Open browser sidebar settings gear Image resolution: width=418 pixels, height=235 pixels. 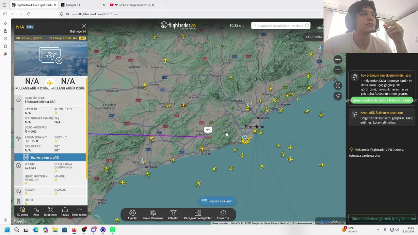click(x=5, y=220)
